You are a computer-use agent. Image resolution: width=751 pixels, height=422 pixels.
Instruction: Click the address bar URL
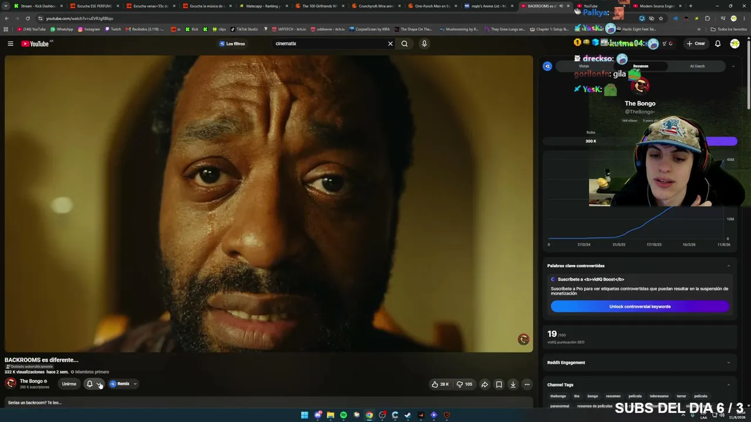[80, 18]
